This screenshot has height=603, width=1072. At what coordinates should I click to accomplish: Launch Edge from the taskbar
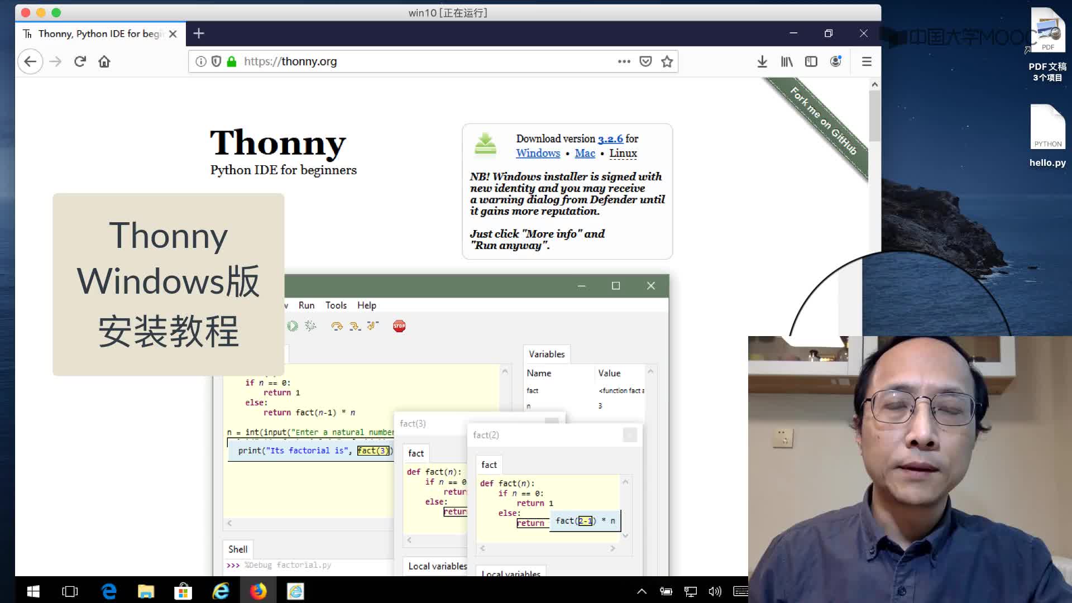click(108, 591)
